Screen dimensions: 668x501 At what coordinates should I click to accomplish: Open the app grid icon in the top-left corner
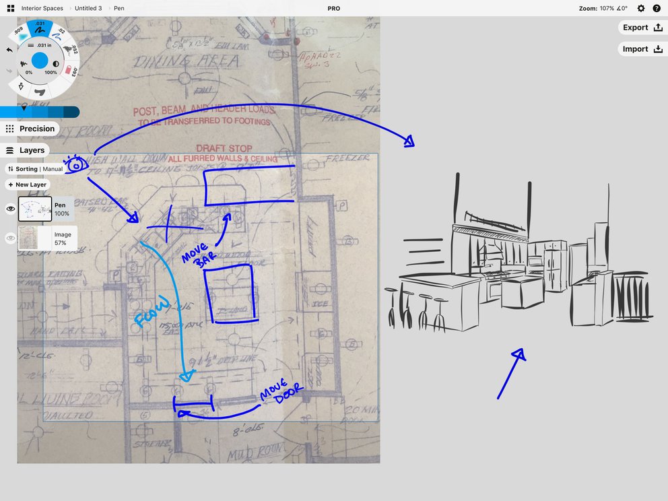click(x=11, y=8)
